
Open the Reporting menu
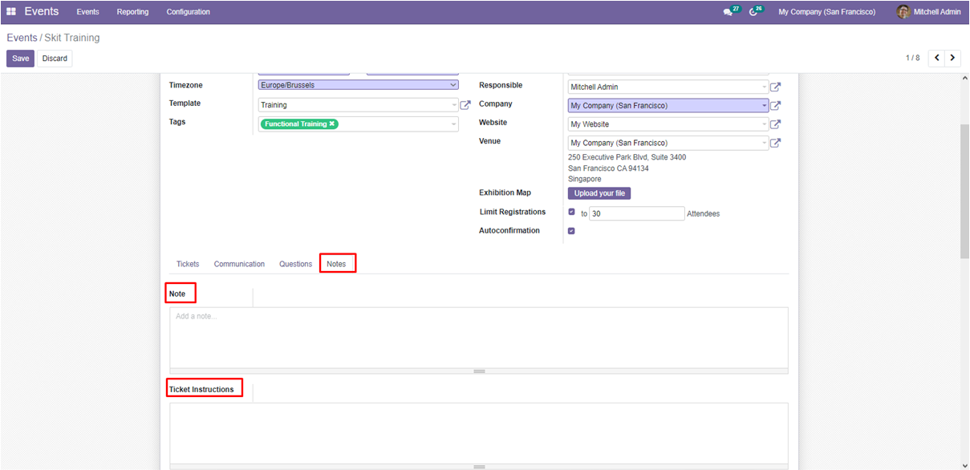132,12
